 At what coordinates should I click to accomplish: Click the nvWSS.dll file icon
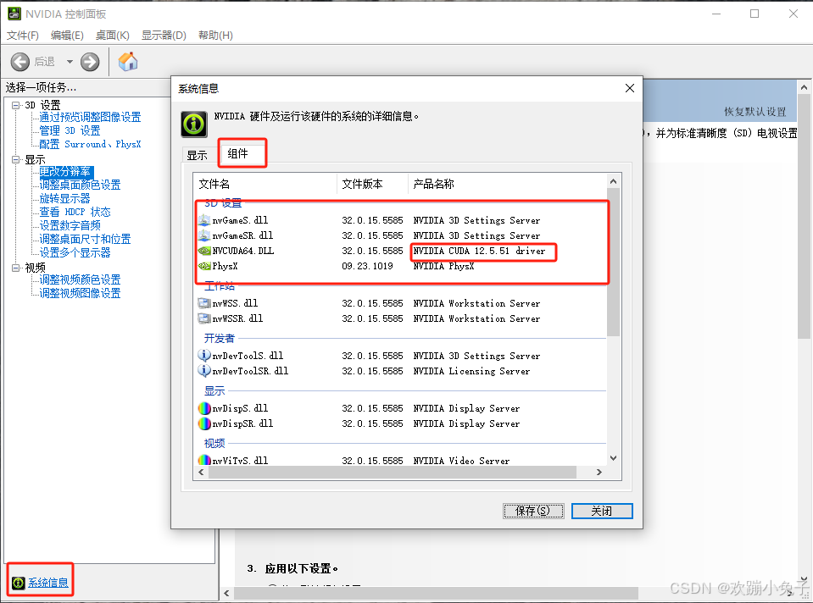204,303
